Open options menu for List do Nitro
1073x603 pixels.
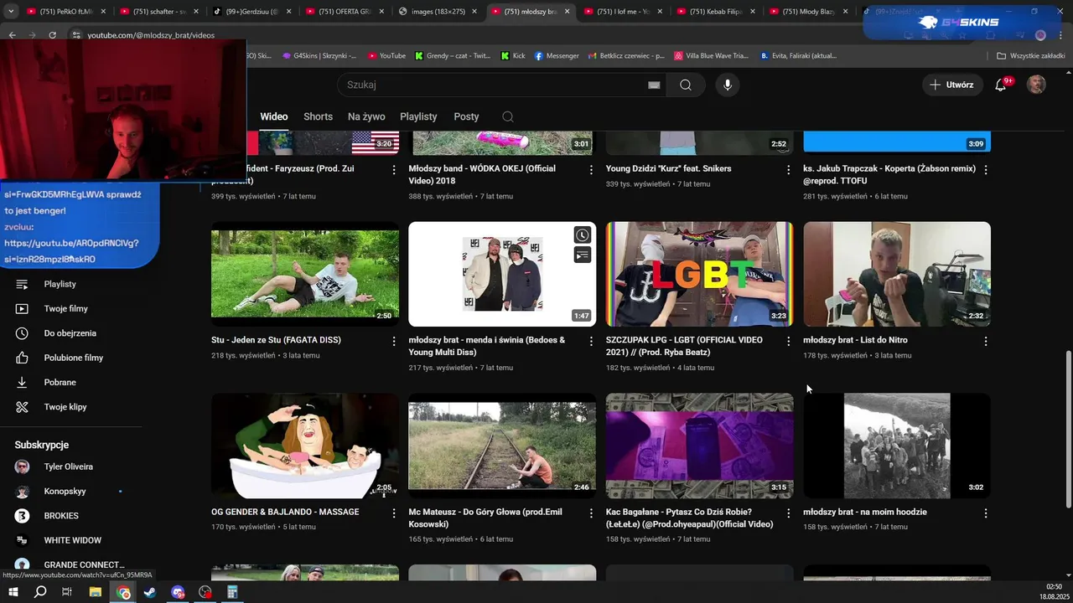(986, 341)
